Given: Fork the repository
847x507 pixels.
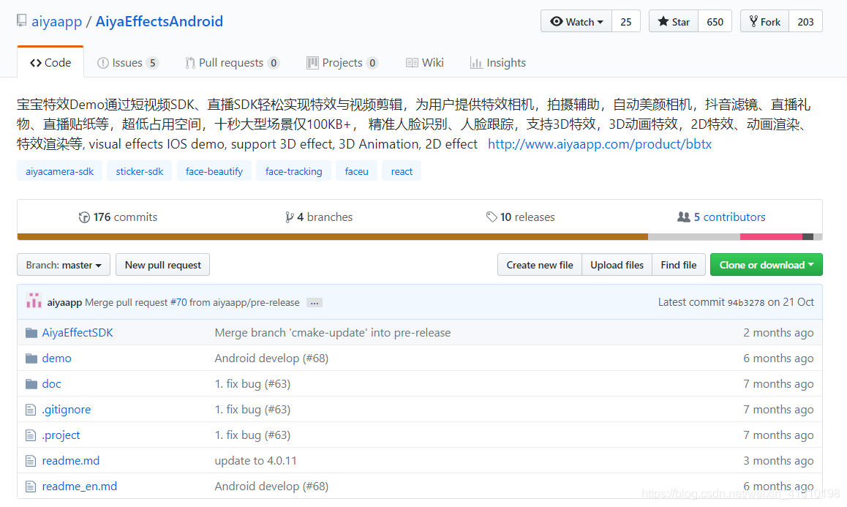Looking at the screenshot, I should click(765, 22).
